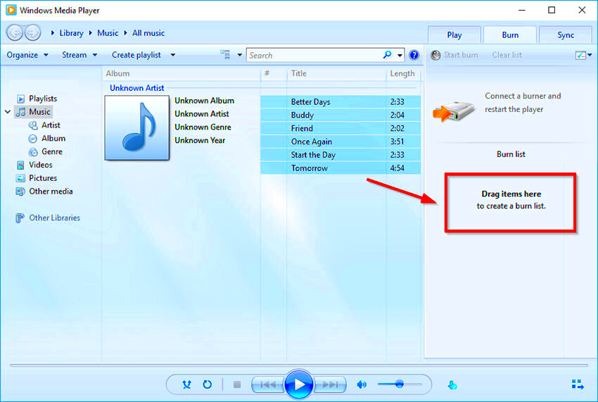Click the search magnifier icon
This screenshot has width=598, height=402.
pos(387,55)
